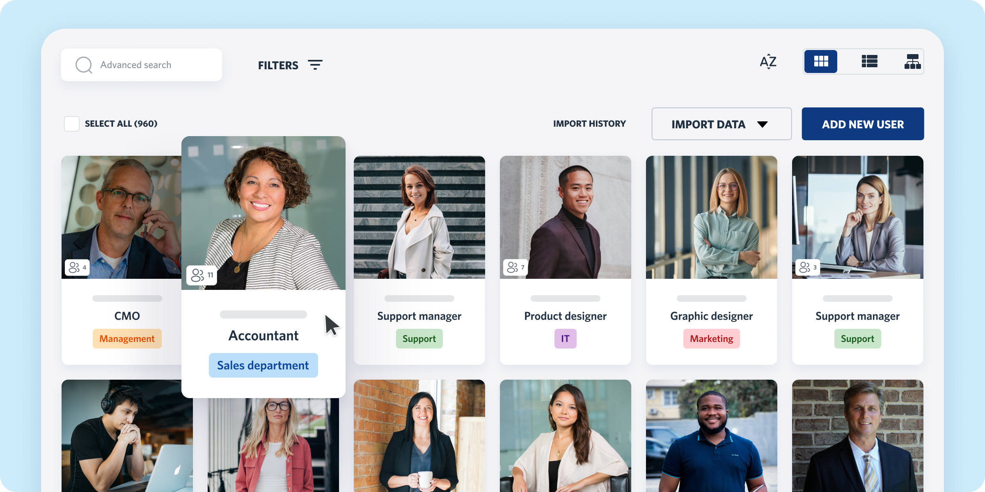The height and width of the screenshot is (492, 985).
Task: Click Product designer's 7 members badge
Action: pyautogui.click(x=516, y=267)
